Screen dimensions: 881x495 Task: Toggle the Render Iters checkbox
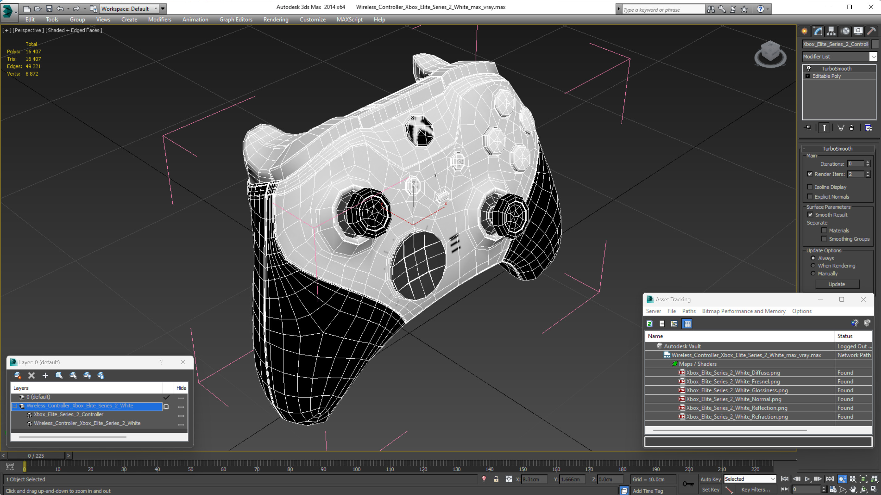click(810, 174)
